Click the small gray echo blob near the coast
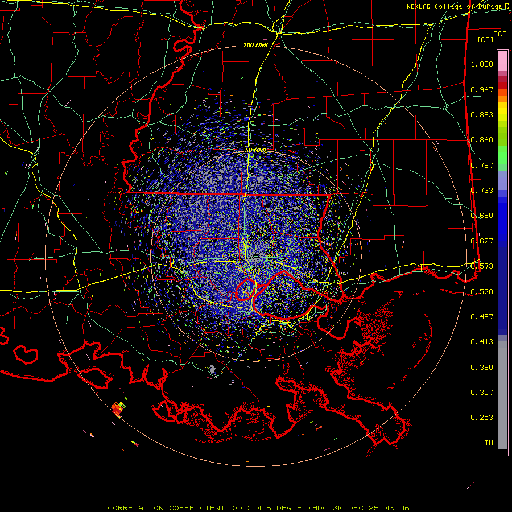Screen dimensions: 512x512 tap(213, 370)
